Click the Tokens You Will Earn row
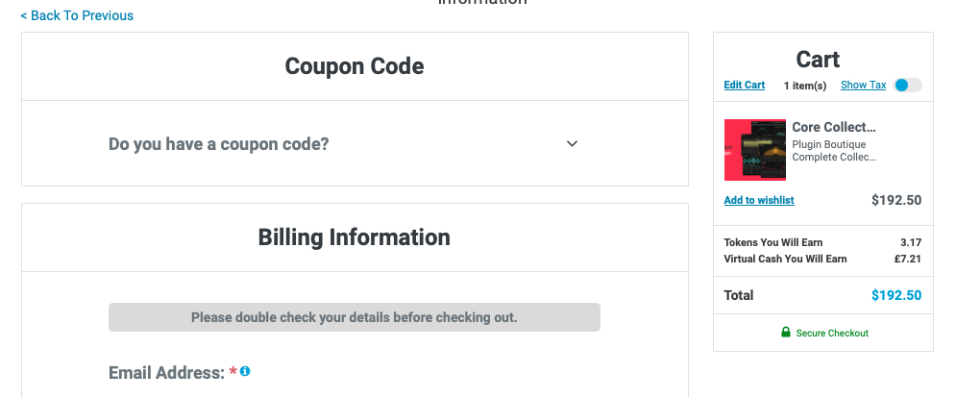 click(x=822, y=242)
